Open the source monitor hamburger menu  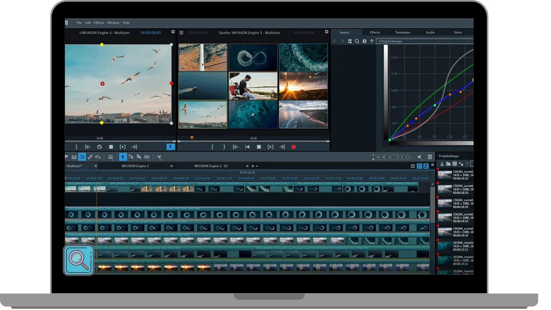[x=181, y=33]
